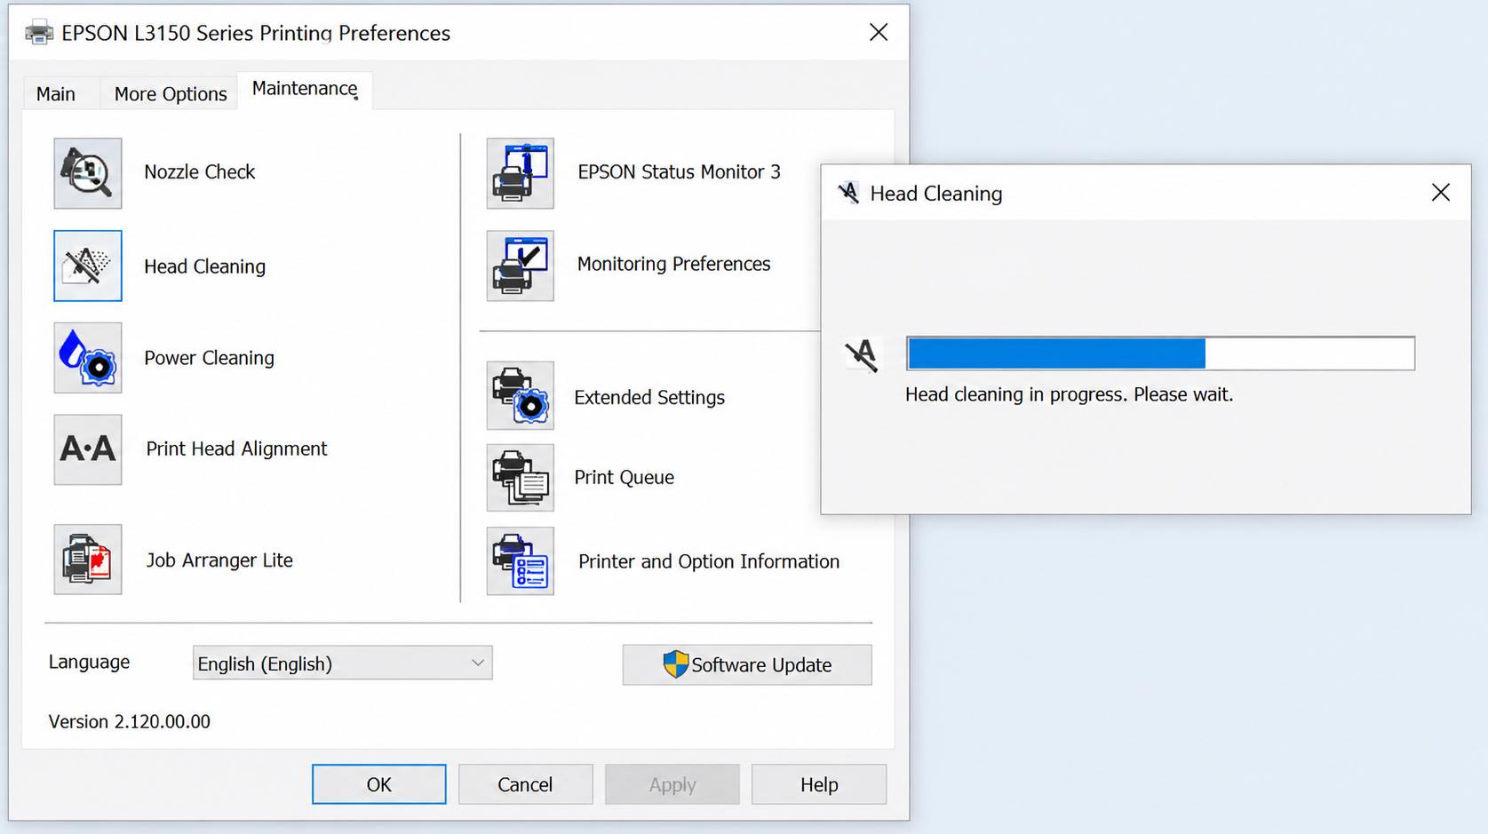Click the Apply button

tap(672, 784)
